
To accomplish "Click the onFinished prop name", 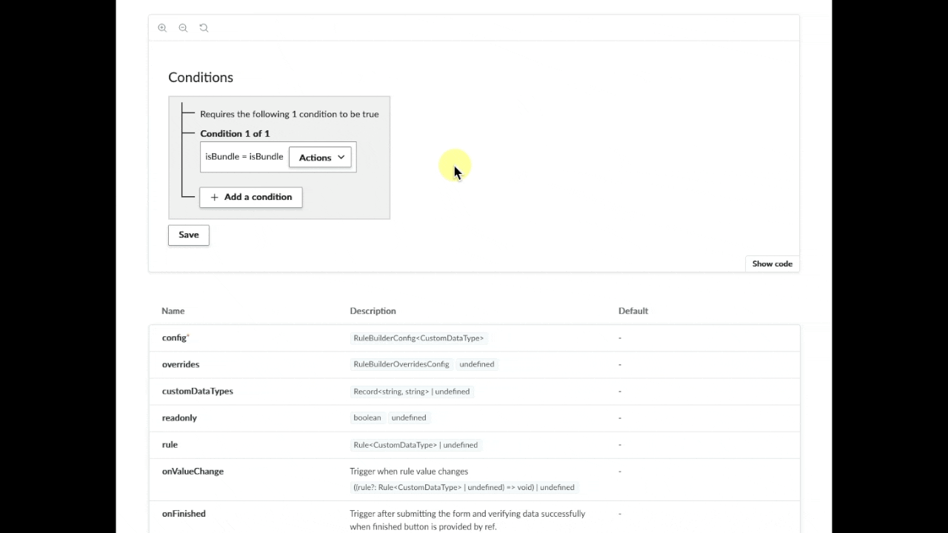I will (x=184, y=514).
